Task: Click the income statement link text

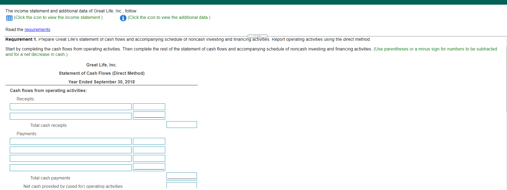Action: click(58, 18)
